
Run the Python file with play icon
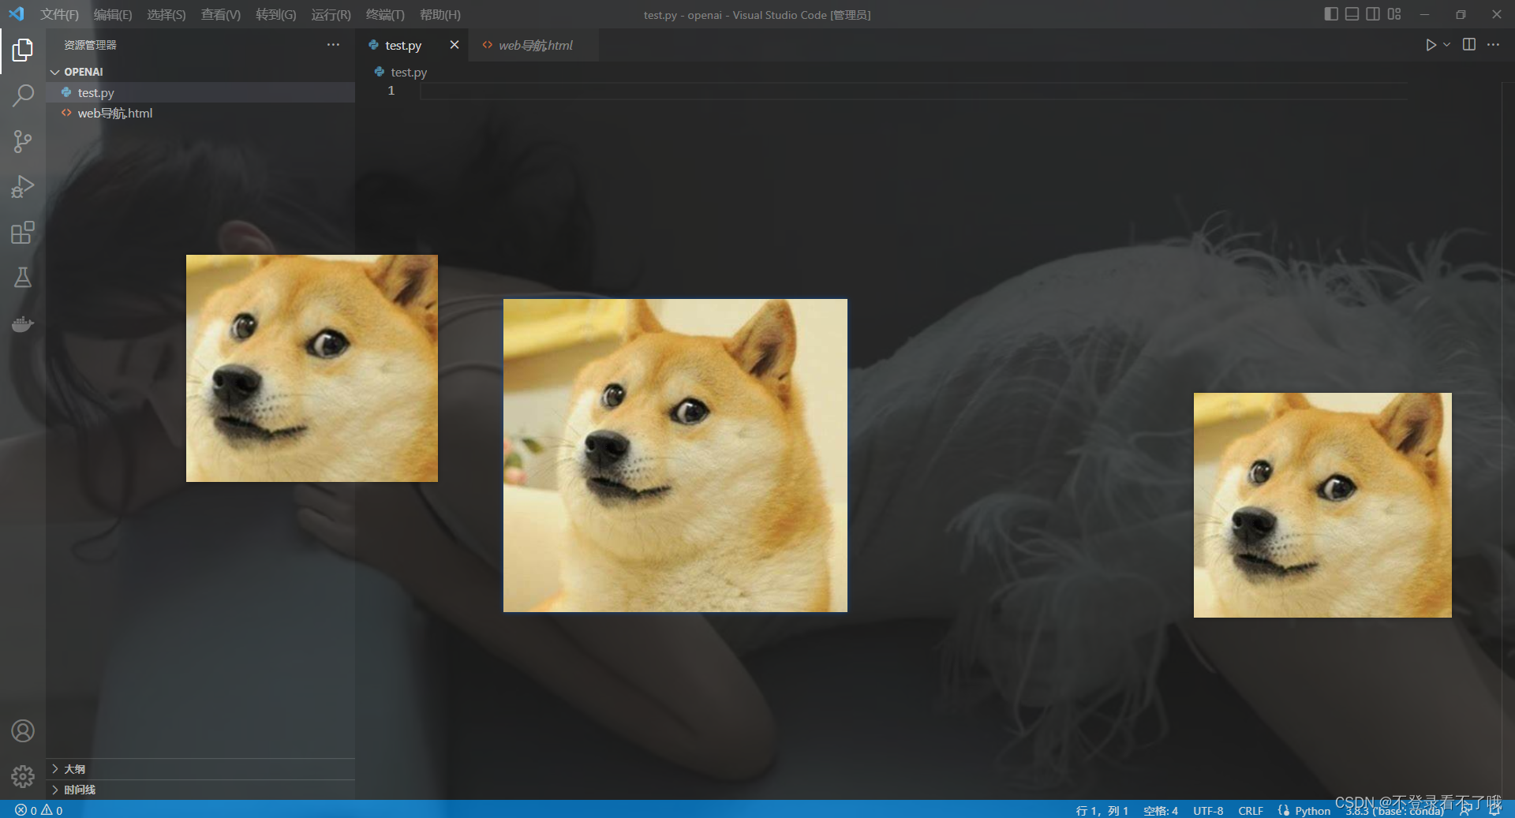pos(1431,45)
